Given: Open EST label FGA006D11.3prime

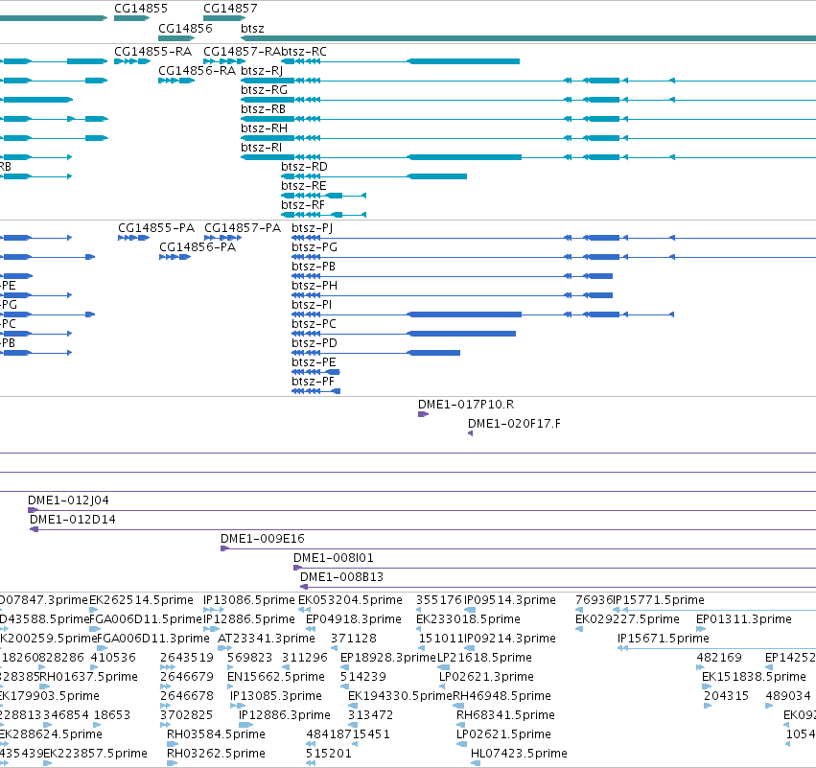Looking at the screenshot, I should (x=153, y=639).
